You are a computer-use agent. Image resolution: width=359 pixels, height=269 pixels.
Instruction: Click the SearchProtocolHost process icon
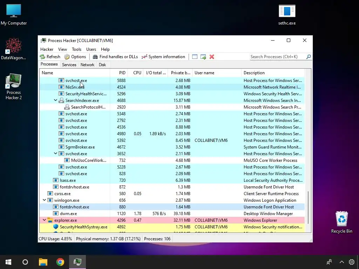67,107
